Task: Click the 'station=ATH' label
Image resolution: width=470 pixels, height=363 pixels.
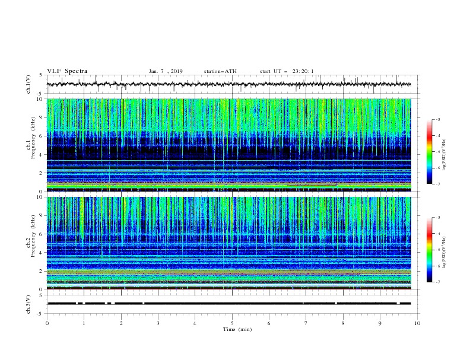Action: [x=220, y=71]
